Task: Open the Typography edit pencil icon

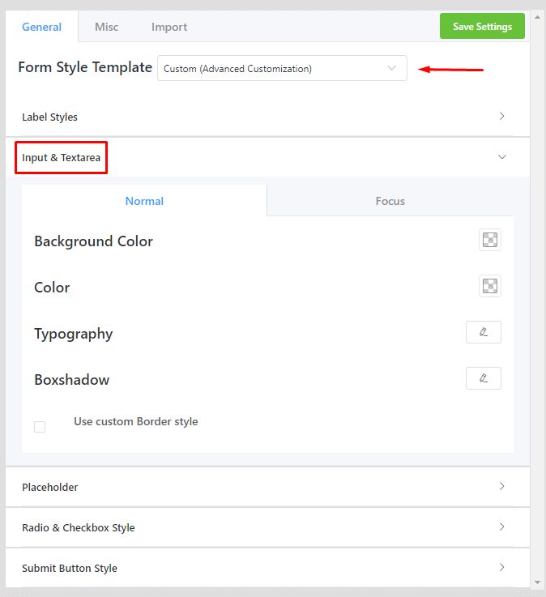Action: [x=483, y=332]
